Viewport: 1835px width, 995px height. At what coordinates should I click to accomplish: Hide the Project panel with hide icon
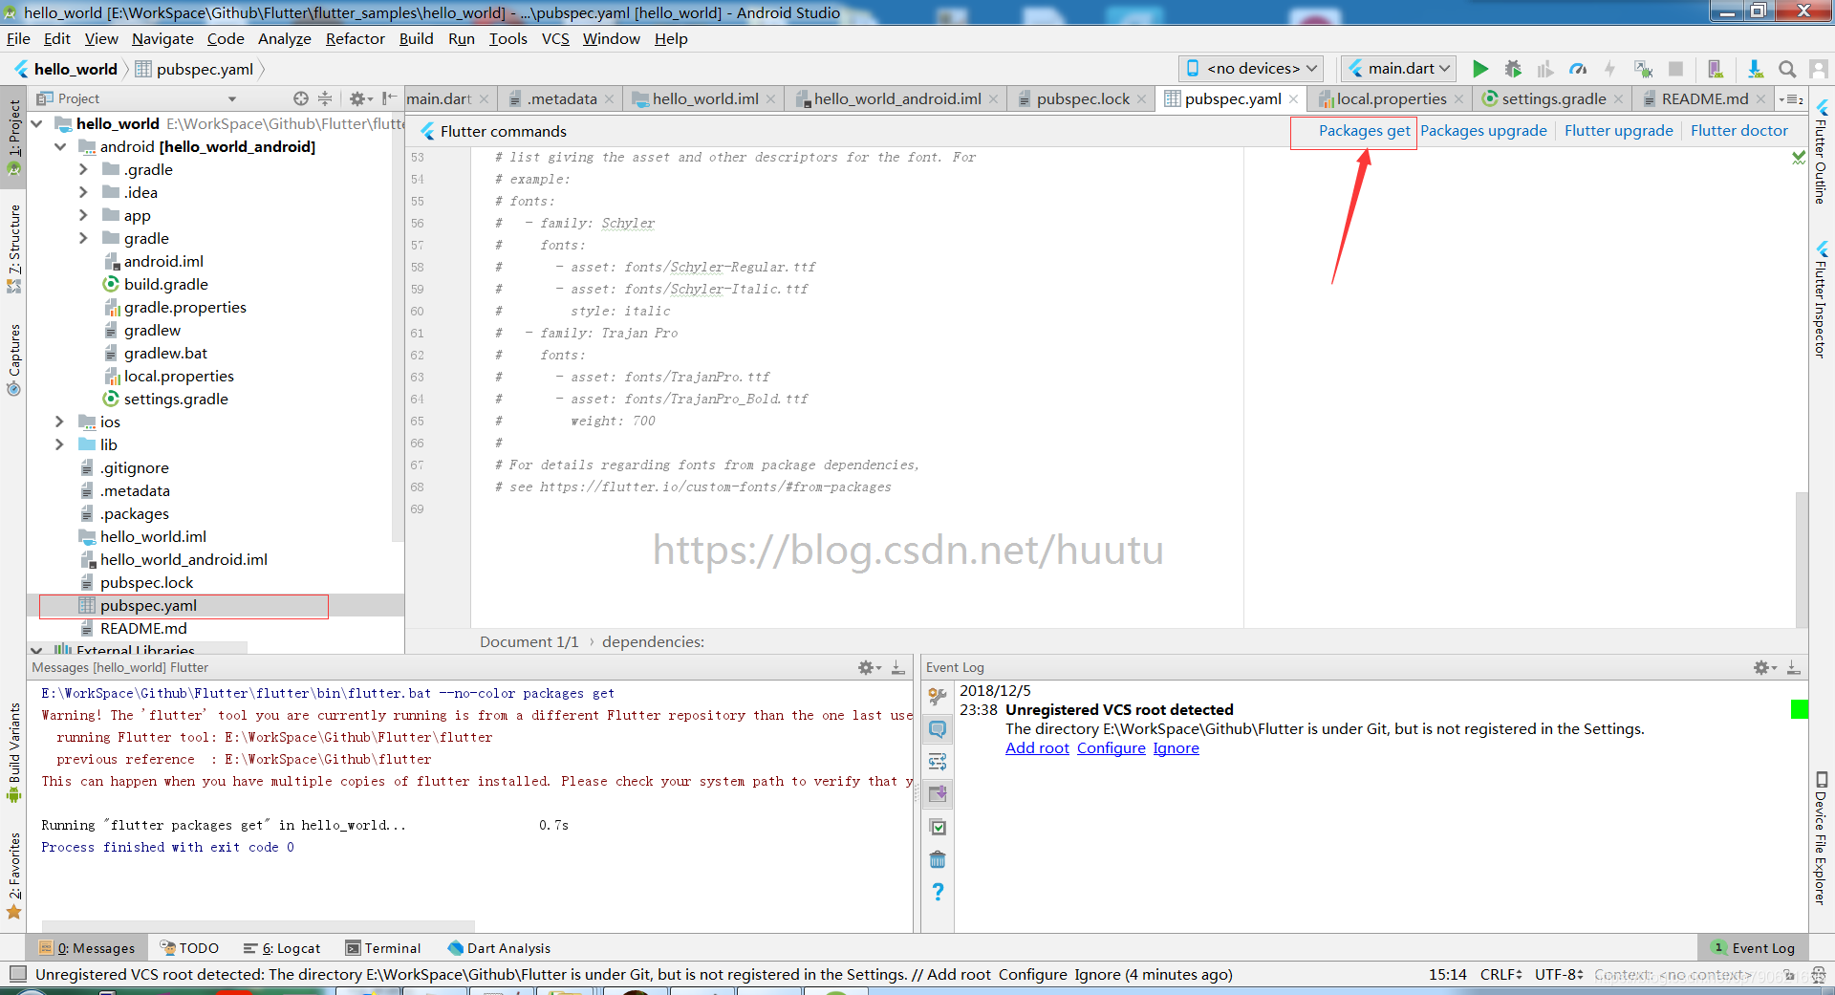pyautogui.click(x=389, y=98)
